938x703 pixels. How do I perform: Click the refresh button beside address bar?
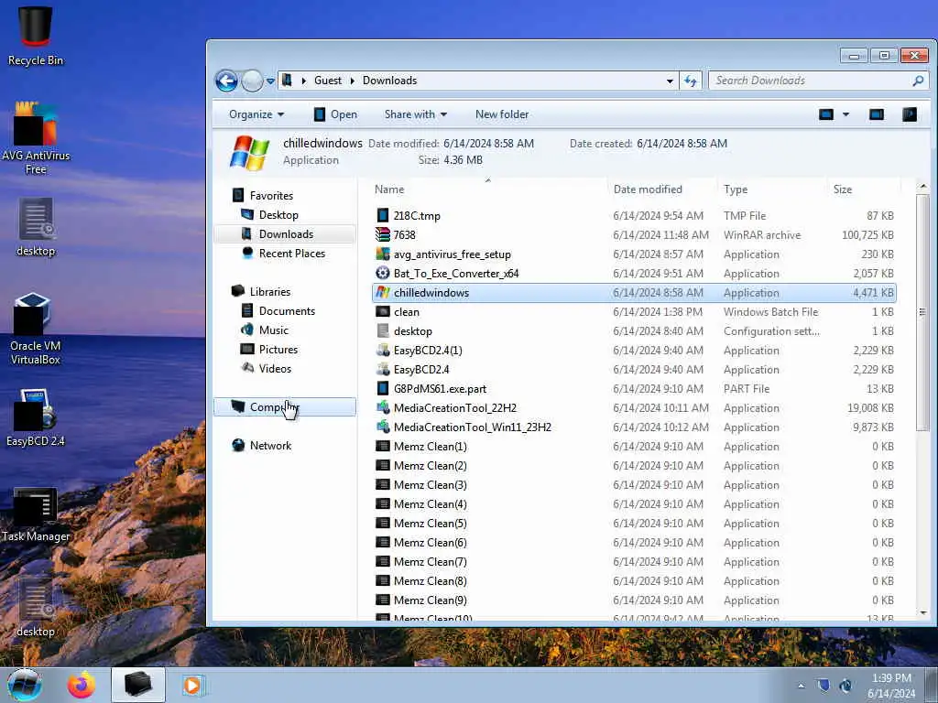tap(691, 81)
